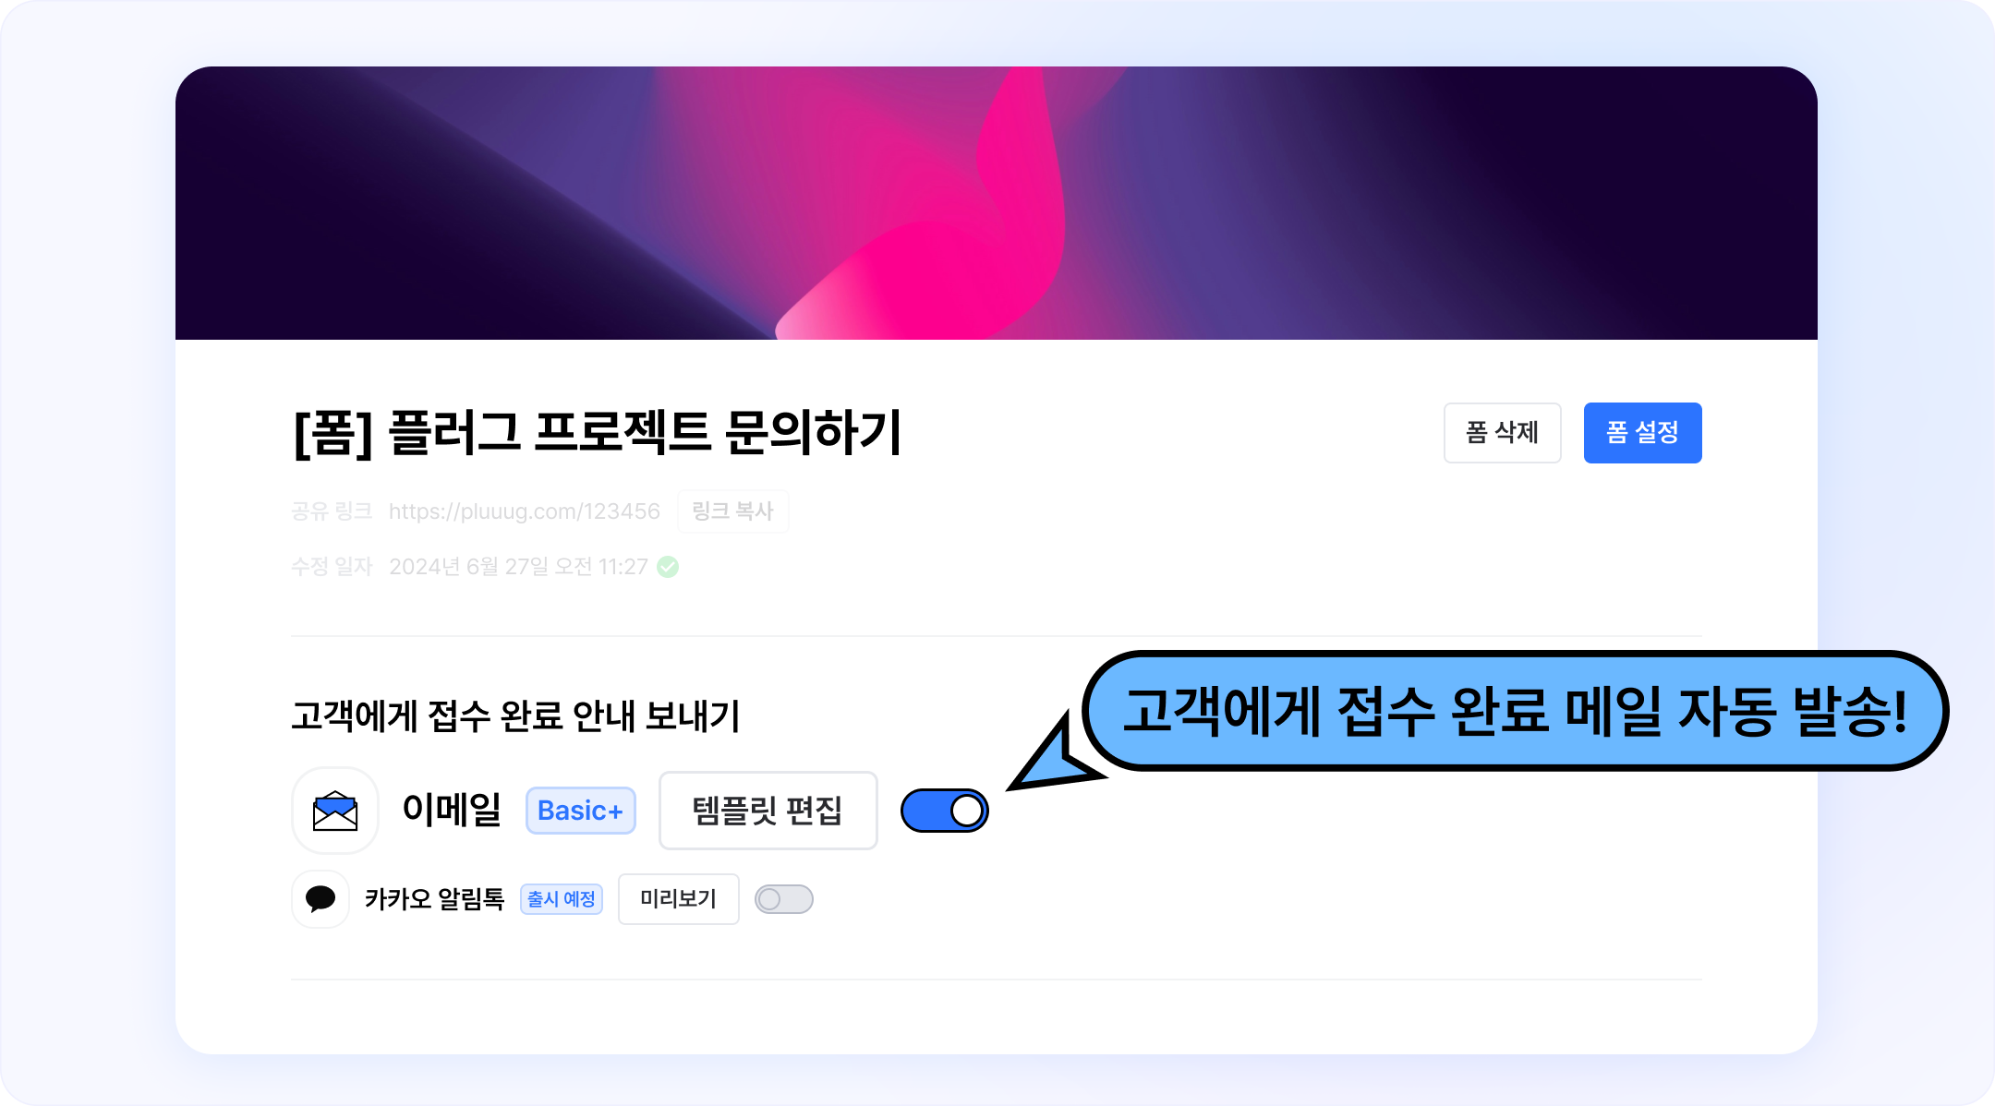The height and width of the screenshot is (1106, 1995).
Task: Open the pluuug.com/123456 share link
Action: point(525,511)
